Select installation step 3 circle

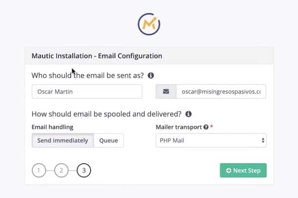[84, 171]
